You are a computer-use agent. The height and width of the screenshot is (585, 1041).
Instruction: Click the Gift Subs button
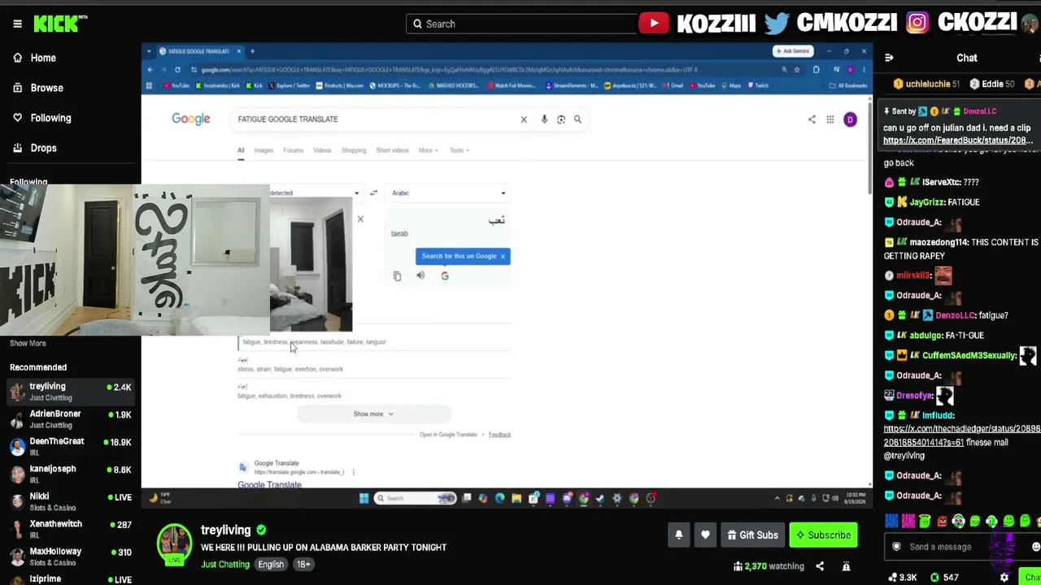752,535
